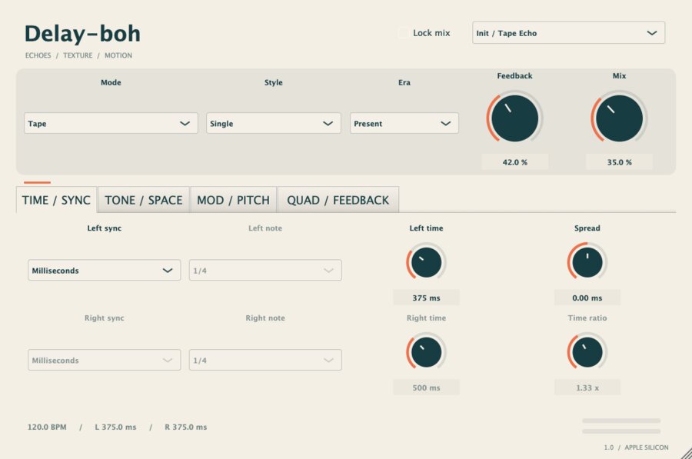Open the Mode dropdown showing Tape
The width and height of the screenshot is (692, 459).
[x=111, y=123]
